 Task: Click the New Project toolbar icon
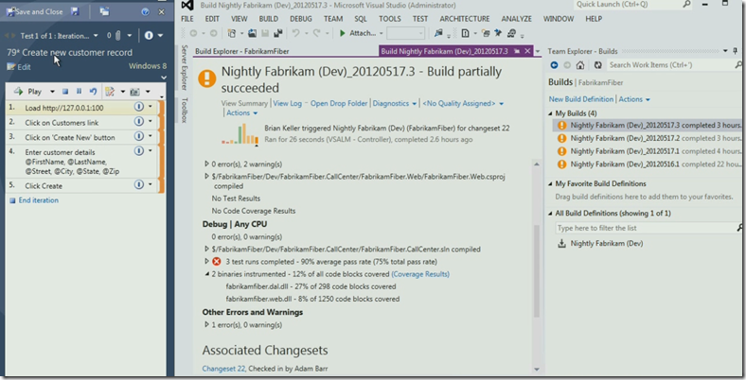tap(232, 33)
